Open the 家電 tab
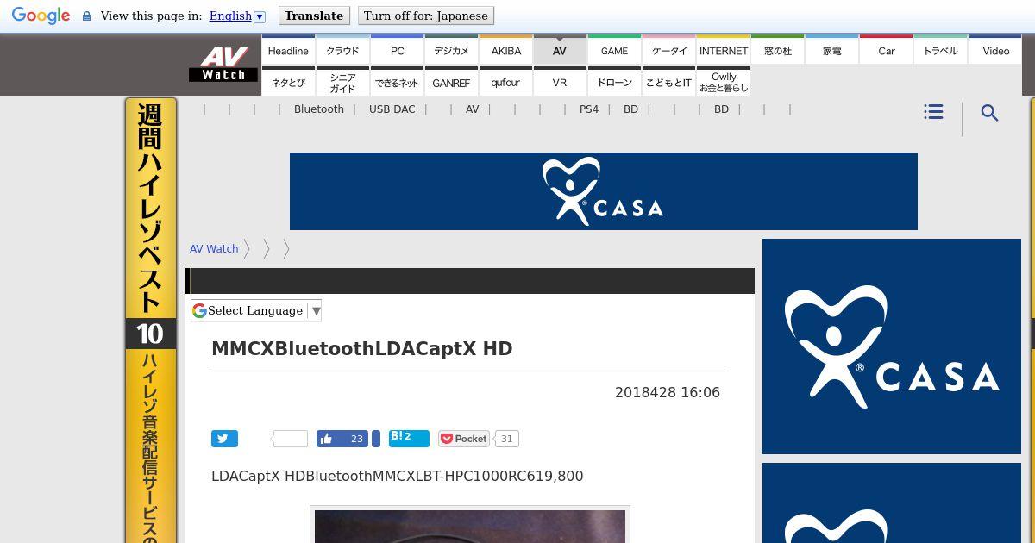 pos(832,50)
